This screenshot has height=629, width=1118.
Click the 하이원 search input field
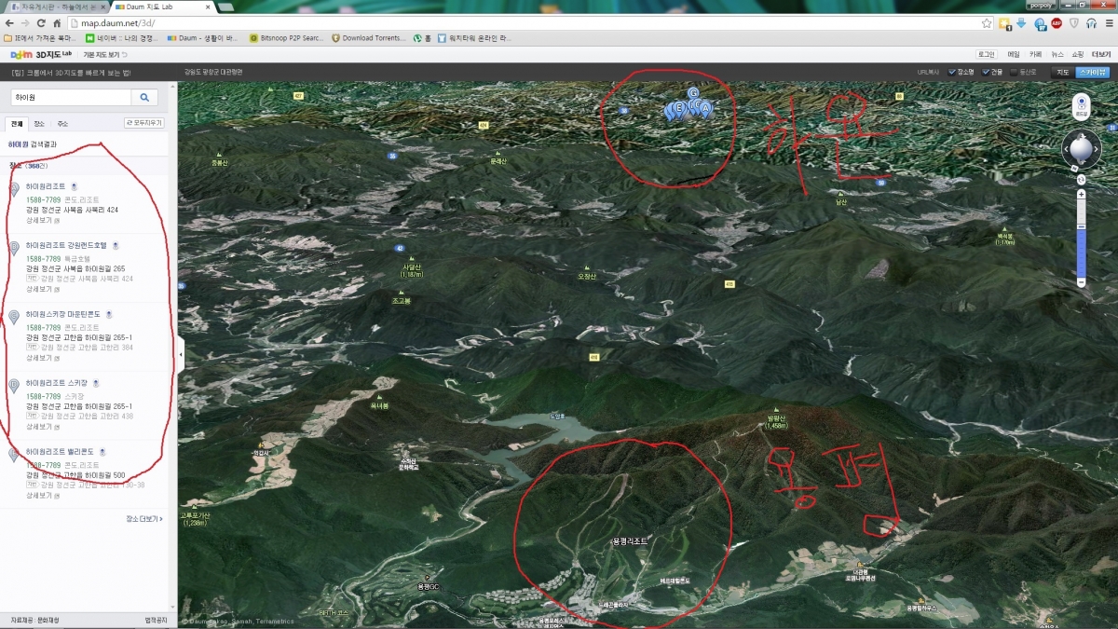(69, 97)
